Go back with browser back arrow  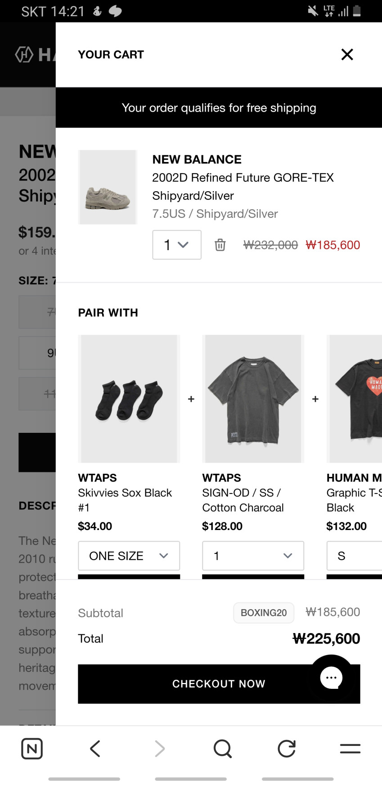click(x=95, y=749)
